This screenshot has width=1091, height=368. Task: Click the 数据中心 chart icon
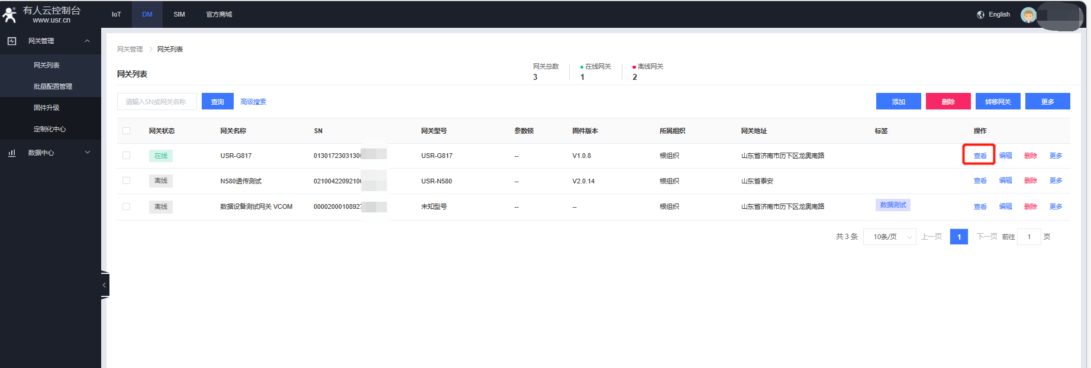tap(12, 153)
